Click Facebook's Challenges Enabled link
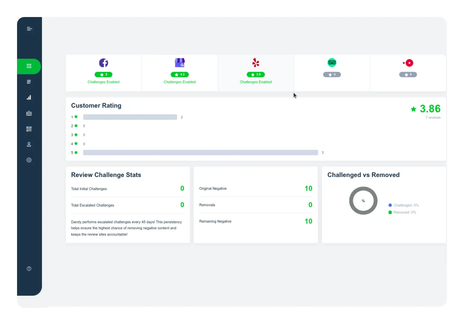Viewport: 470px width, 326px height. 103,82
